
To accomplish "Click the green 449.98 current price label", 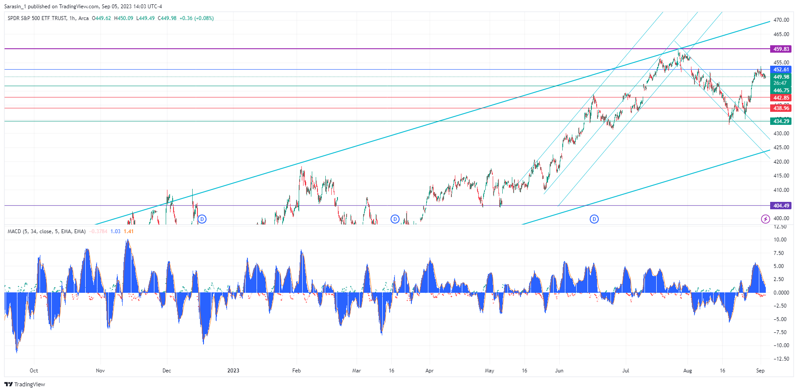I will [x=781, y=77].
